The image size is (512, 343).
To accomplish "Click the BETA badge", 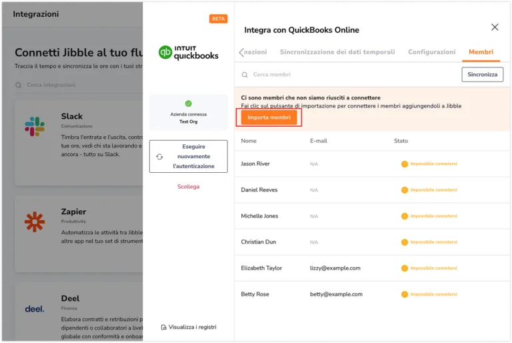I will click(218, 19).
